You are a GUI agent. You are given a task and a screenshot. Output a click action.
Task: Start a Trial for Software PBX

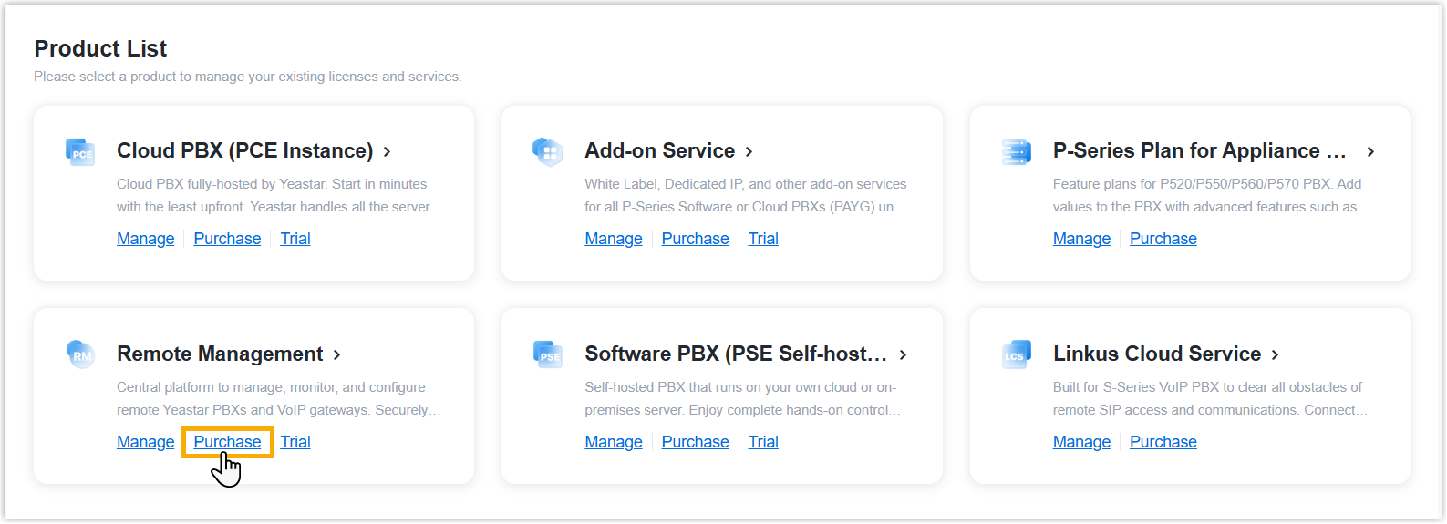(x=763, y=442)
